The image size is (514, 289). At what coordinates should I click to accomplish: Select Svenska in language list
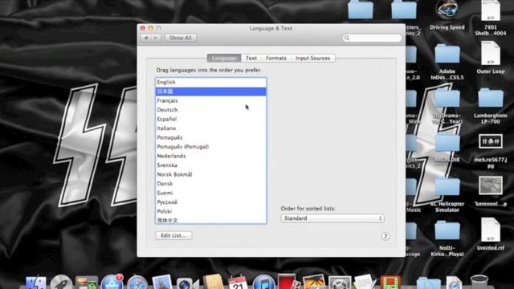click(x=211, y=165)
